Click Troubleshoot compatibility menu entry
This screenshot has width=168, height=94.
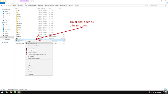[x=39, y=45]
